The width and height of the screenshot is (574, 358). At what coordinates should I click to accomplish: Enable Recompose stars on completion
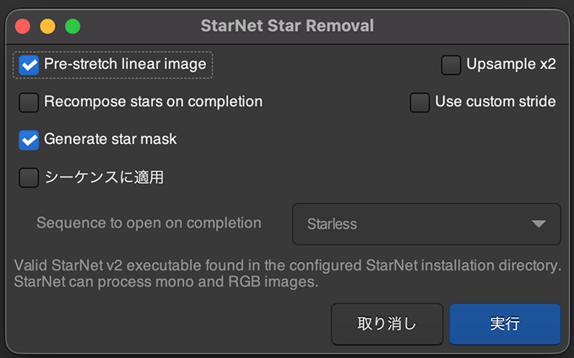coord(30,103)
